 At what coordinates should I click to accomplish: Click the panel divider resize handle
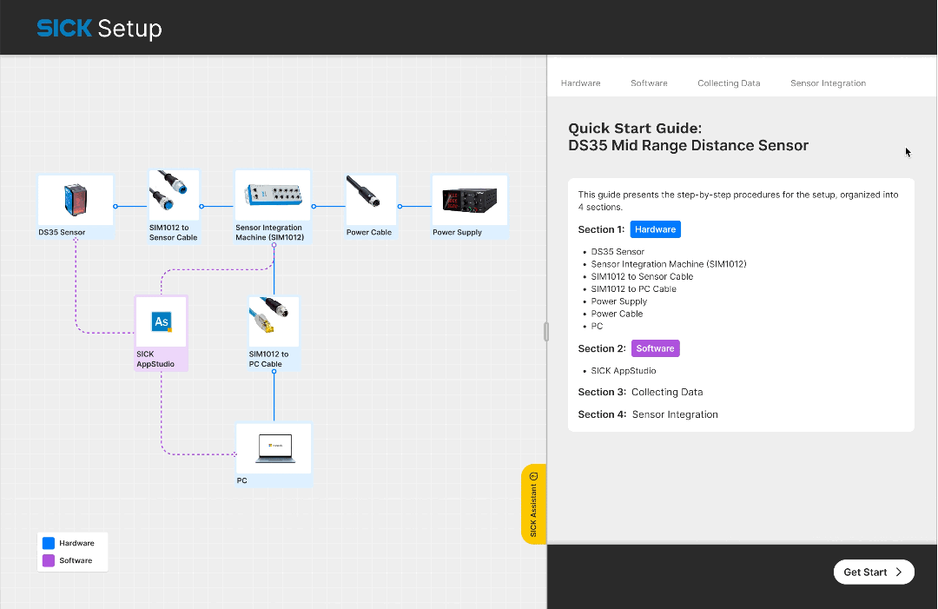coord(546,331)
